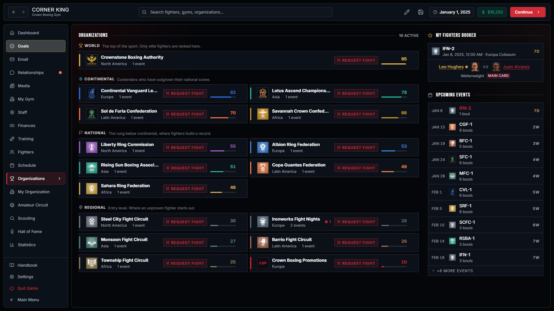Screen dimensions: 554x311
Task: Open the $16,250 money balance
Action: pos(492,12)
